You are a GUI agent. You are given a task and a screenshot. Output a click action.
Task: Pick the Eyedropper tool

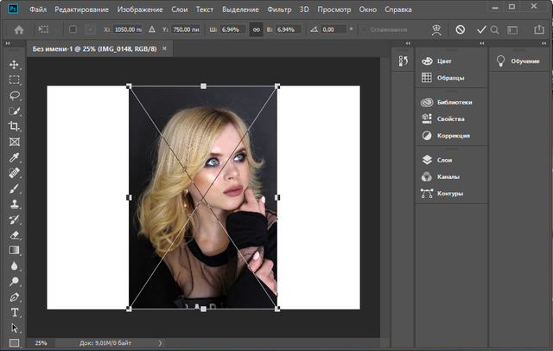pyautogui.click(x=14, y=157)
